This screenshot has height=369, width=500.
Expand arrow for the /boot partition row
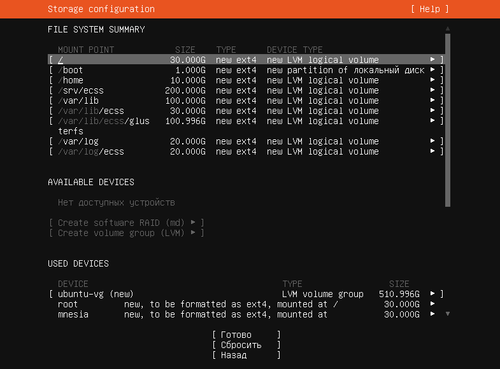click(x=432, y=70)
